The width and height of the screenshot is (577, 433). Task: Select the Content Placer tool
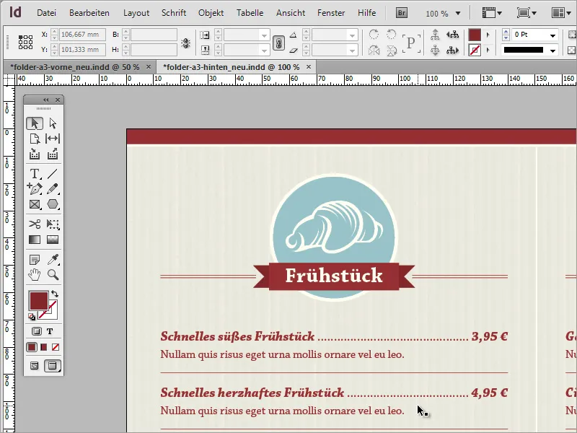53,154
